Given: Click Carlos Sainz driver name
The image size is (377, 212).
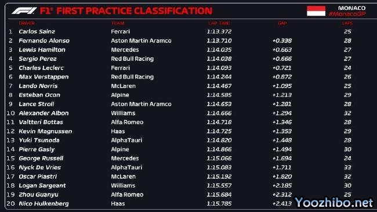Looking at the screenshot, I should (37, 31).
